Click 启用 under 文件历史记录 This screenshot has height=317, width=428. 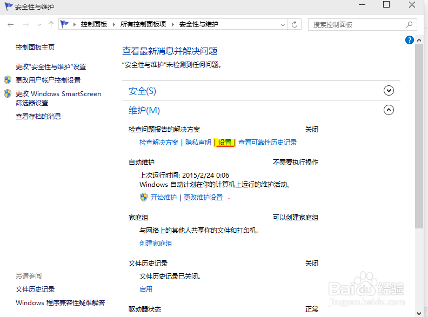[x=146, y=289]
